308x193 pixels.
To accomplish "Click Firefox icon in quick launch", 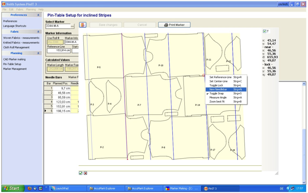I will tap(29, 188).
